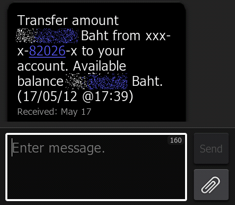Open the underlined 82026 number link
The height and width of the screenshot is (205, 235).
pyautogui.click(x=47, y=51)
